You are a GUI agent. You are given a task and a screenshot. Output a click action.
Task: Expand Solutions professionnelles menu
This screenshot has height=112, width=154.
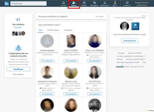(136, 59)
